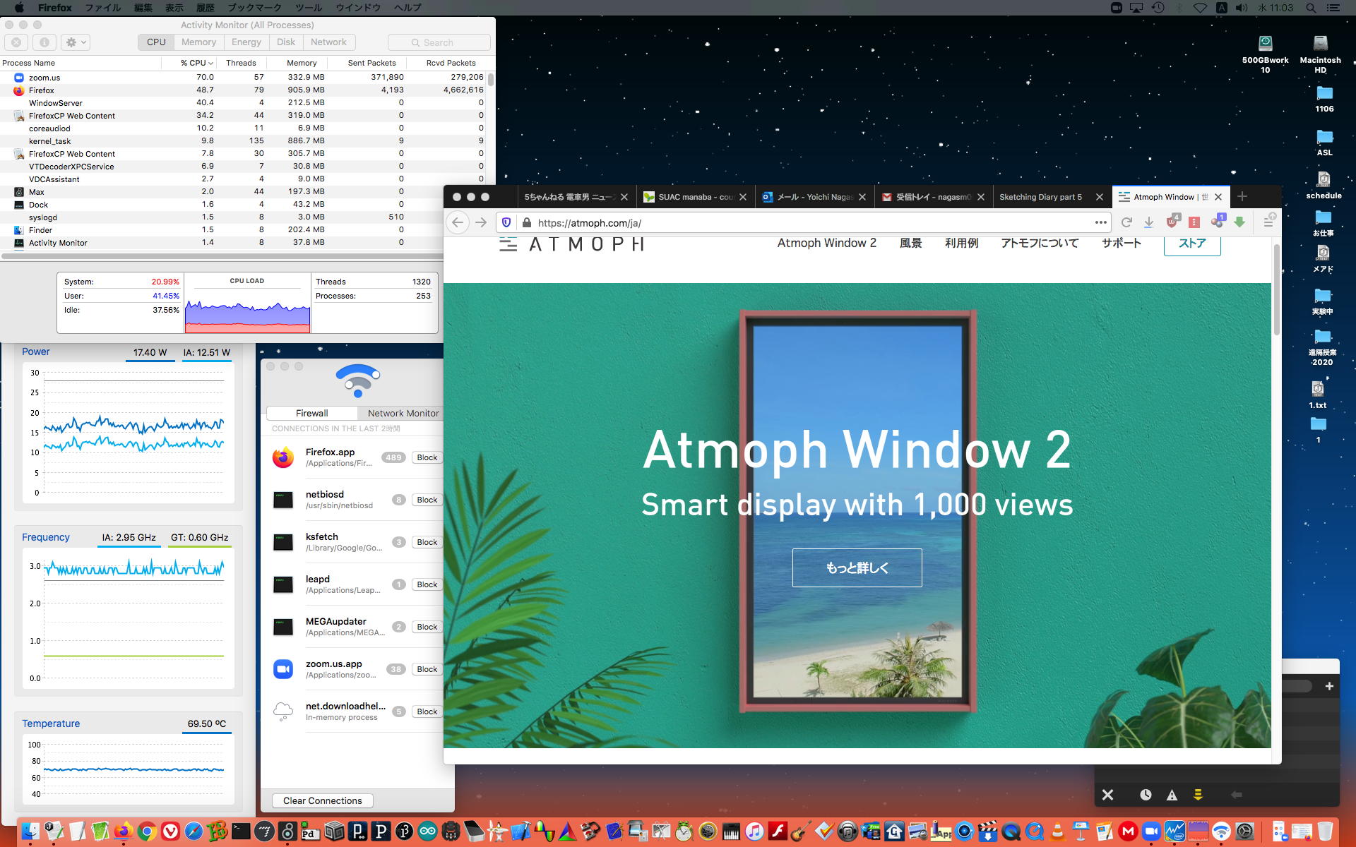Select the Memory view in Activity Monitor
The height and width of the screenshot is (847, 1356).
(x=198, y=42)
